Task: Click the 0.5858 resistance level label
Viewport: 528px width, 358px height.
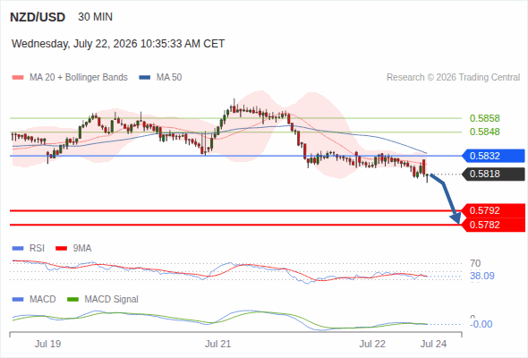Action: (484, 118)
